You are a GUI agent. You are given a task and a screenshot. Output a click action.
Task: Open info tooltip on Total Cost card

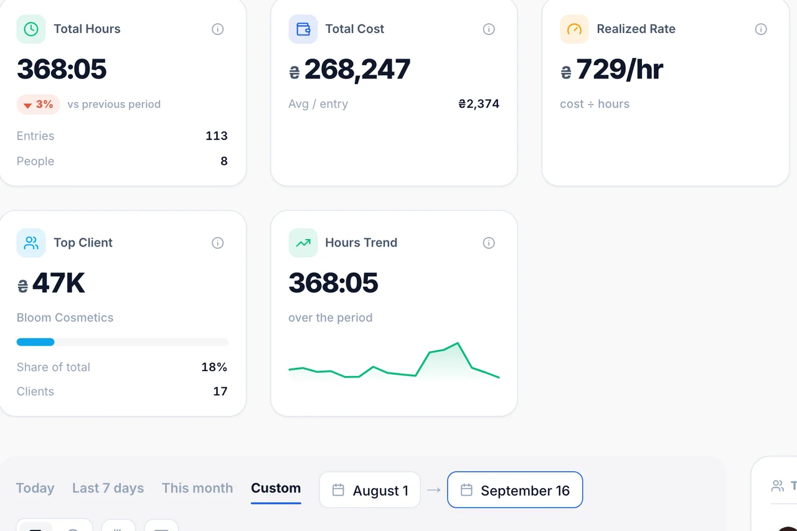click(x=489, y=29)
